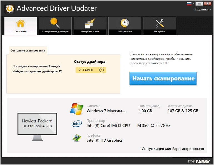Select the Состояние сканирования panel tab
The height and width of the screenshot is (165, 214).
(28, 51)
